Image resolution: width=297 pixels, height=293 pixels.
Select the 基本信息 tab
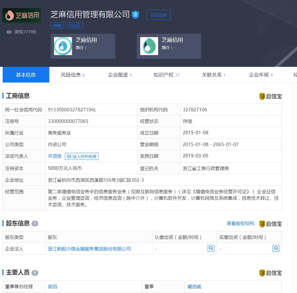[x=26, y=75]
